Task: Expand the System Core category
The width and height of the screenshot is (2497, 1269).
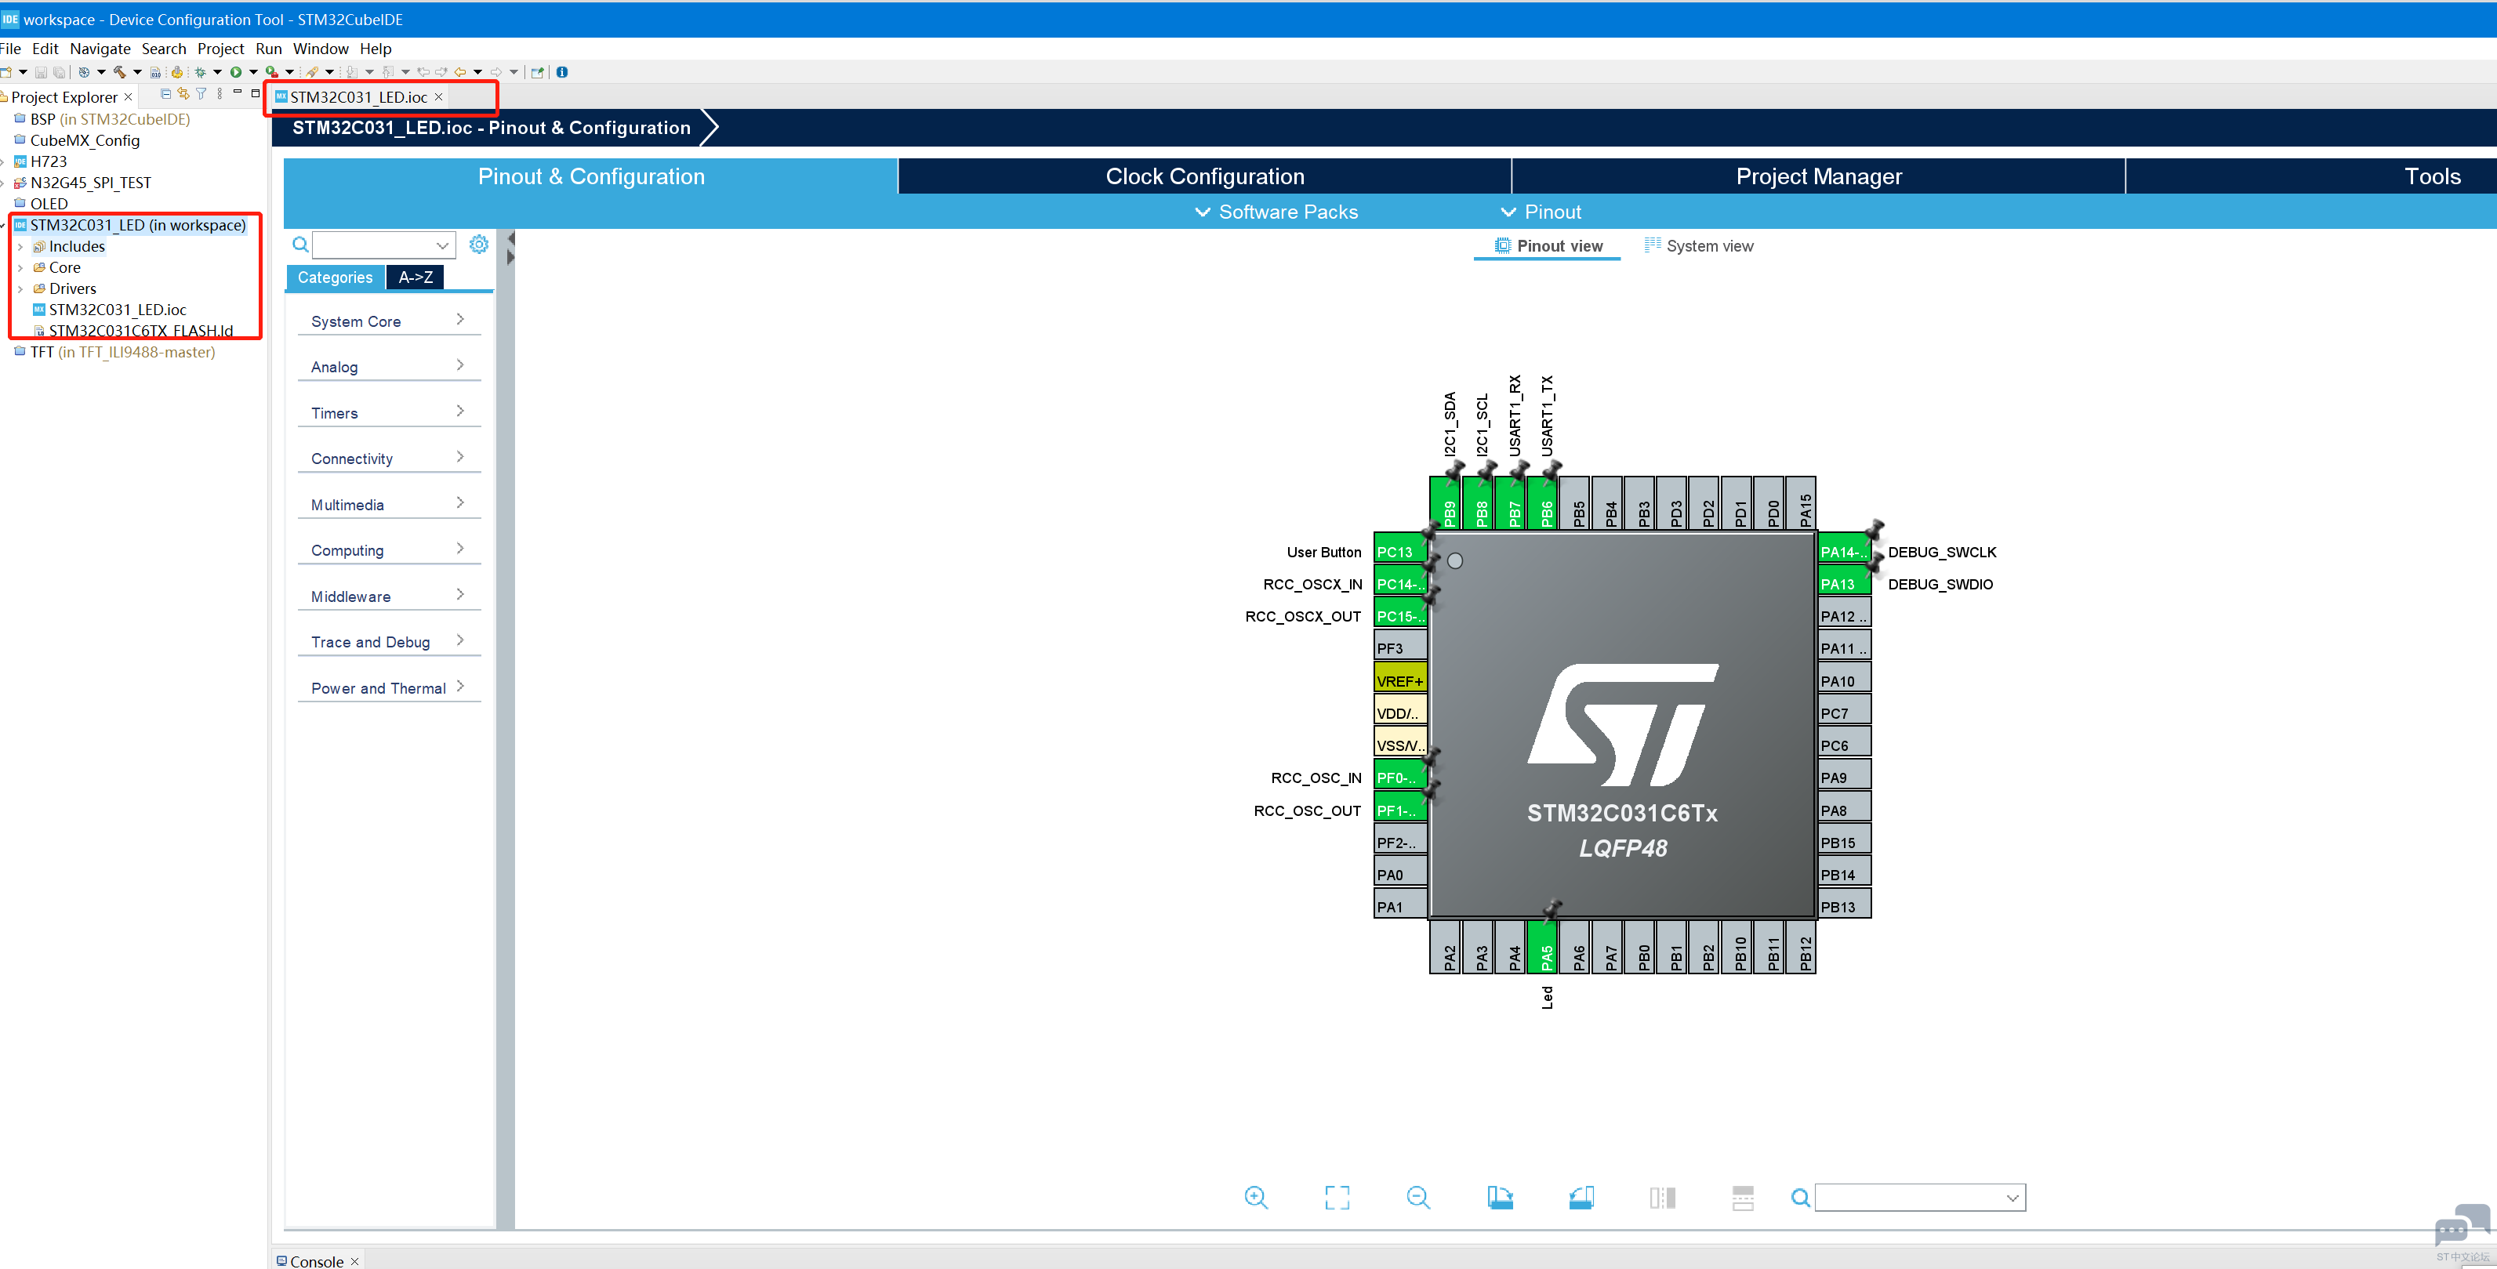Action: 389,321
